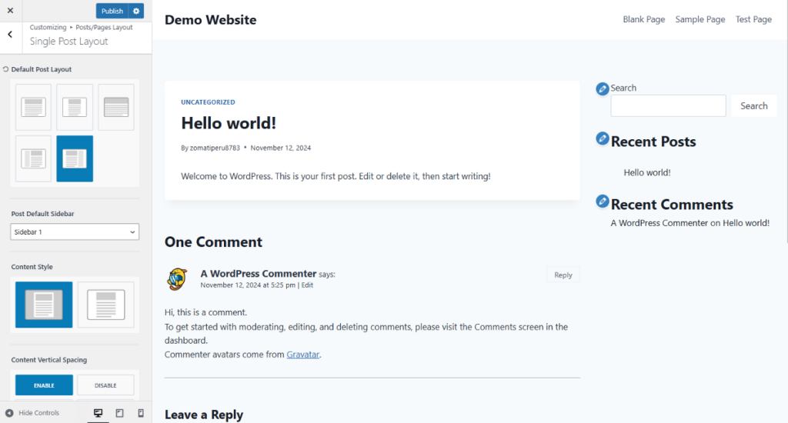Select the unboxed Content Style option
Screen dimensions: 788x423
106,305
